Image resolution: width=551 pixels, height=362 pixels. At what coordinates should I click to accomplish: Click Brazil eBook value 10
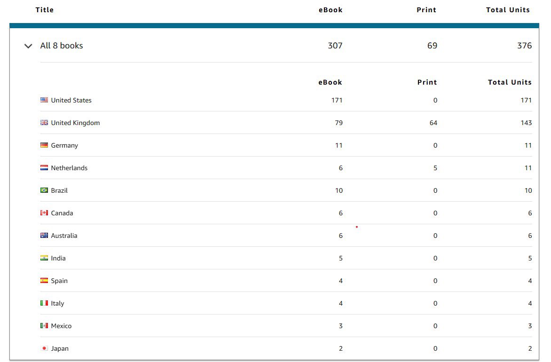339,190
